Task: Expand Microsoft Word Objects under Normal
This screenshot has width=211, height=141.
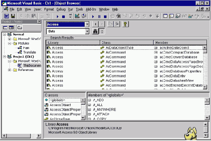Action: click(9, 39)
